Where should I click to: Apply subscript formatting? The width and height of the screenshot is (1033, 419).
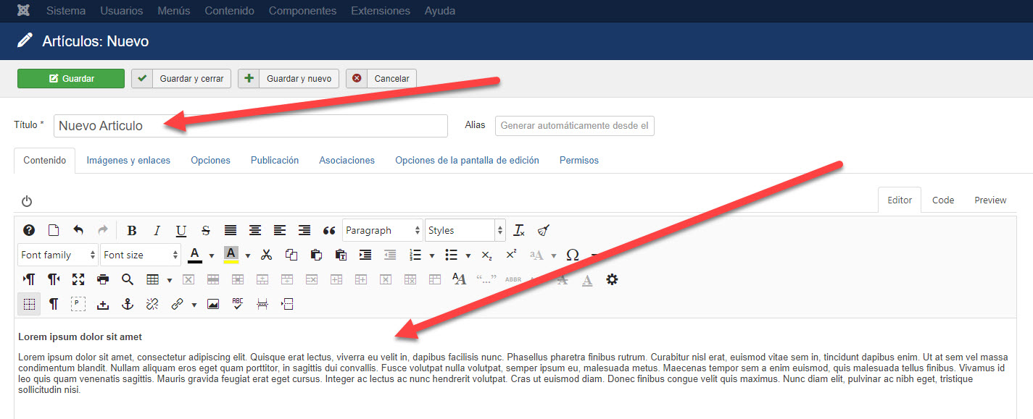coord(486,255)
